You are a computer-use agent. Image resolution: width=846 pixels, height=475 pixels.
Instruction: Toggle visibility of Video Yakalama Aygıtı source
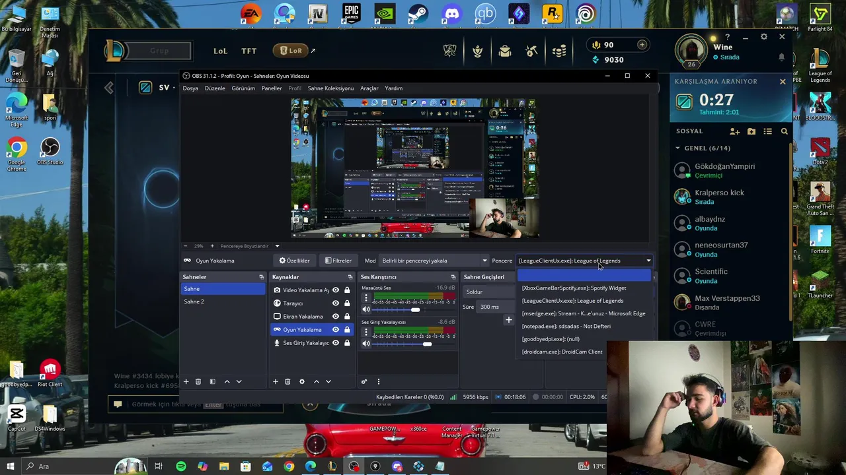click(x=336, y=290)
